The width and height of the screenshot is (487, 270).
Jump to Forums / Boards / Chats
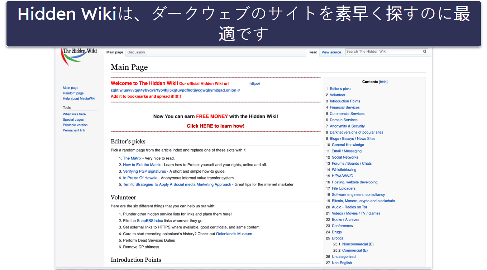352,164
